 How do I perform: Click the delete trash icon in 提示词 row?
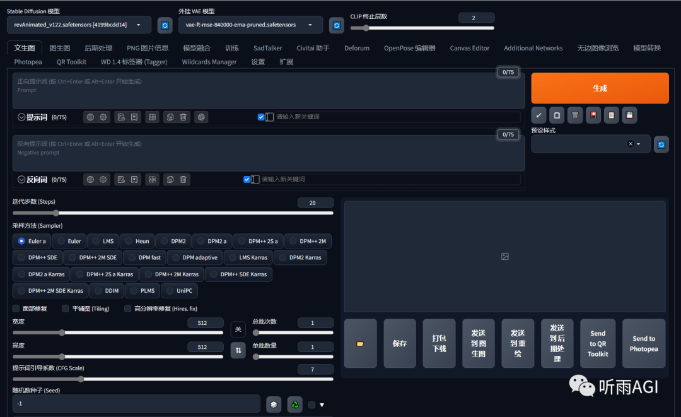(x=183, y=117)
